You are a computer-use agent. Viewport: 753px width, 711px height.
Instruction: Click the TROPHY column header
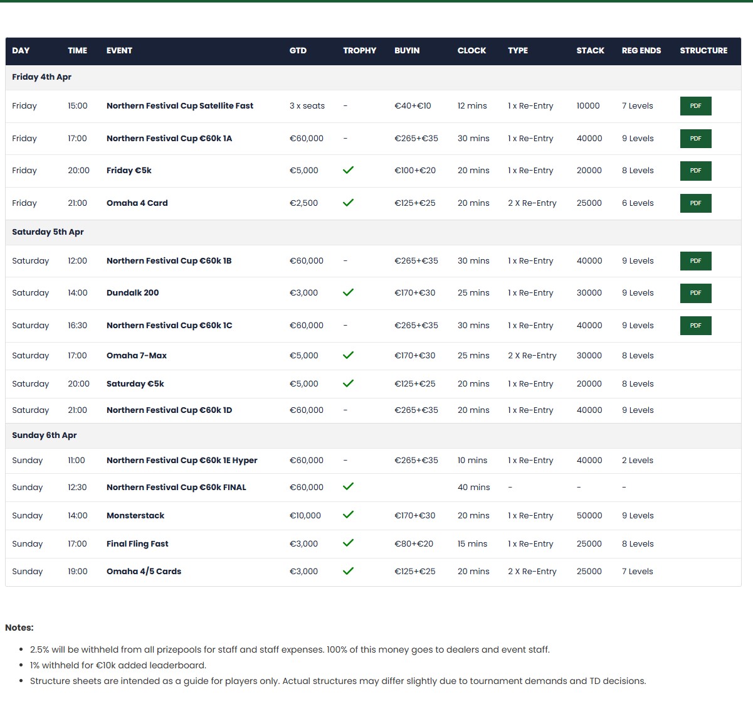click(x=360, y=51)
